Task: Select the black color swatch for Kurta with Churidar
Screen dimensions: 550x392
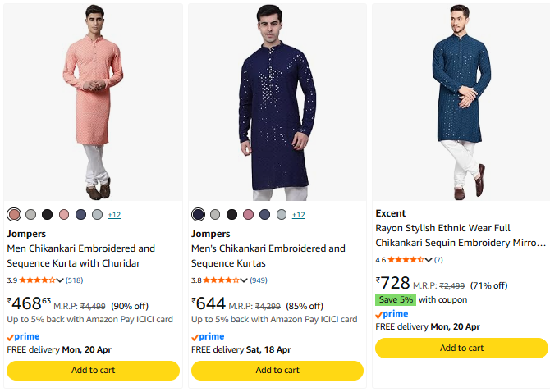Action: point(48,215)
